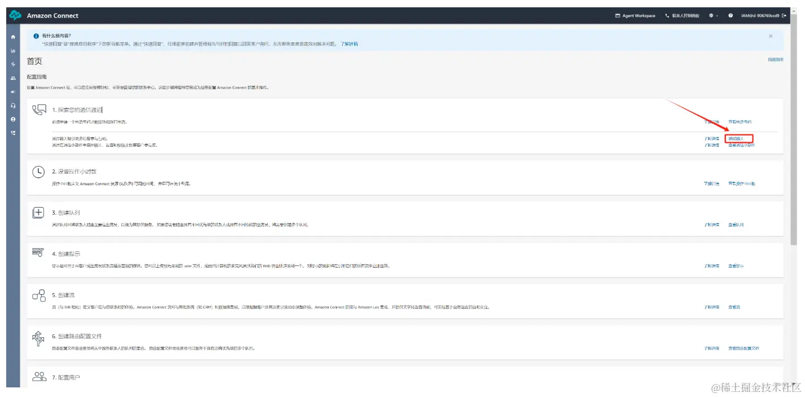Click heading 4. 创建提示
805x397 pixels.
(66, 254)
